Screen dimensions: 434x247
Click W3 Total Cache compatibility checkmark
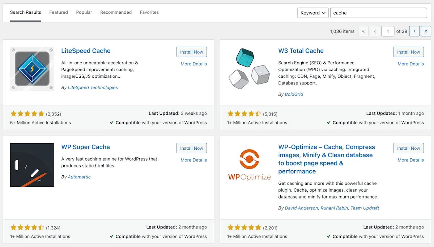(x=329, y=123)
